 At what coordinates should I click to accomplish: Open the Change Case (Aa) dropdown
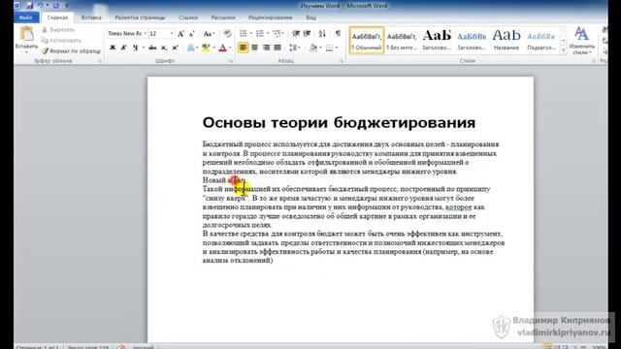209,34
